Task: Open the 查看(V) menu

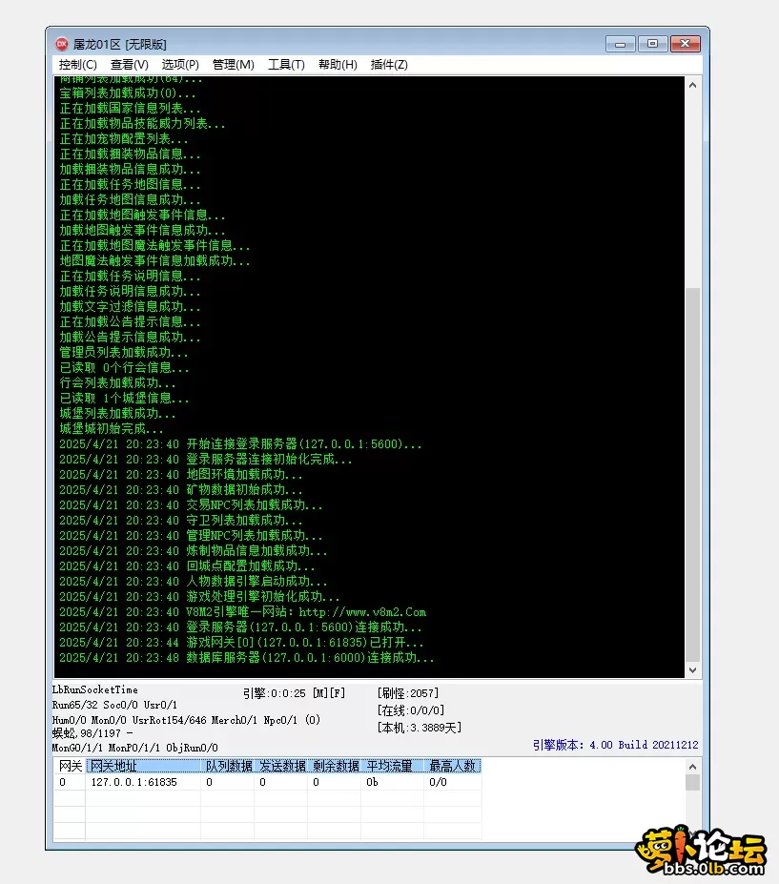Action: click(x=129, y=65)
